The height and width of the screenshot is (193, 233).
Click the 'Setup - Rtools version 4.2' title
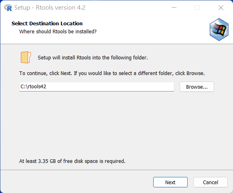click(50, 8)
